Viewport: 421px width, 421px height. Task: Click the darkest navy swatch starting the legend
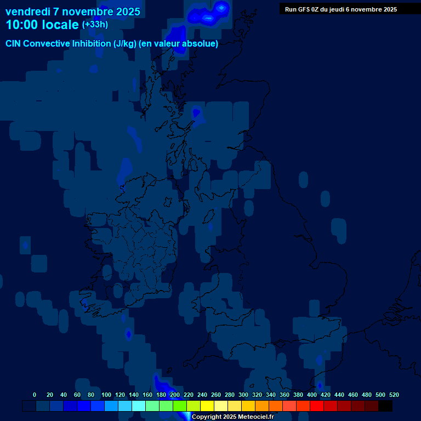click(29, 406)
